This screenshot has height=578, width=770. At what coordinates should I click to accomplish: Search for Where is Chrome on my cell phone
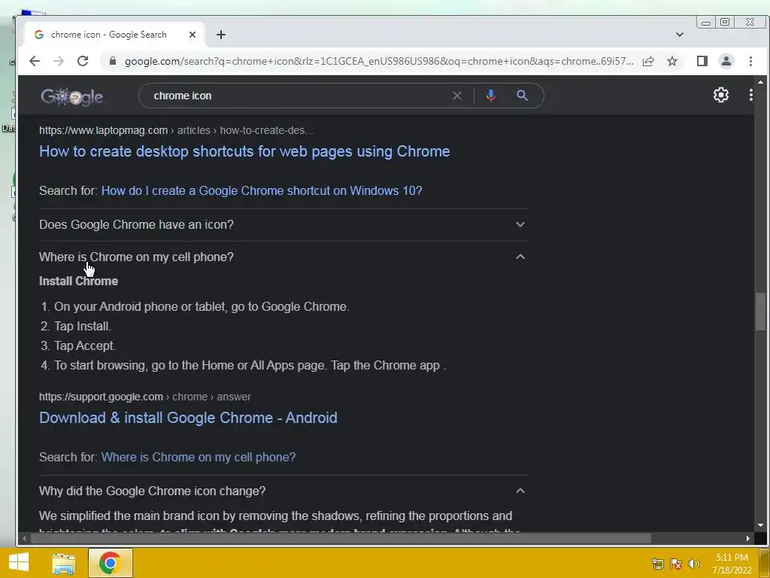pyautogui.click(x=199, y=457)
